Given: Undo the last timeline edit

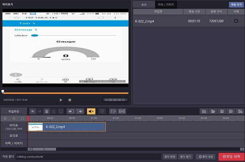Looking at the screenshot, I should [x=33, y=111].
